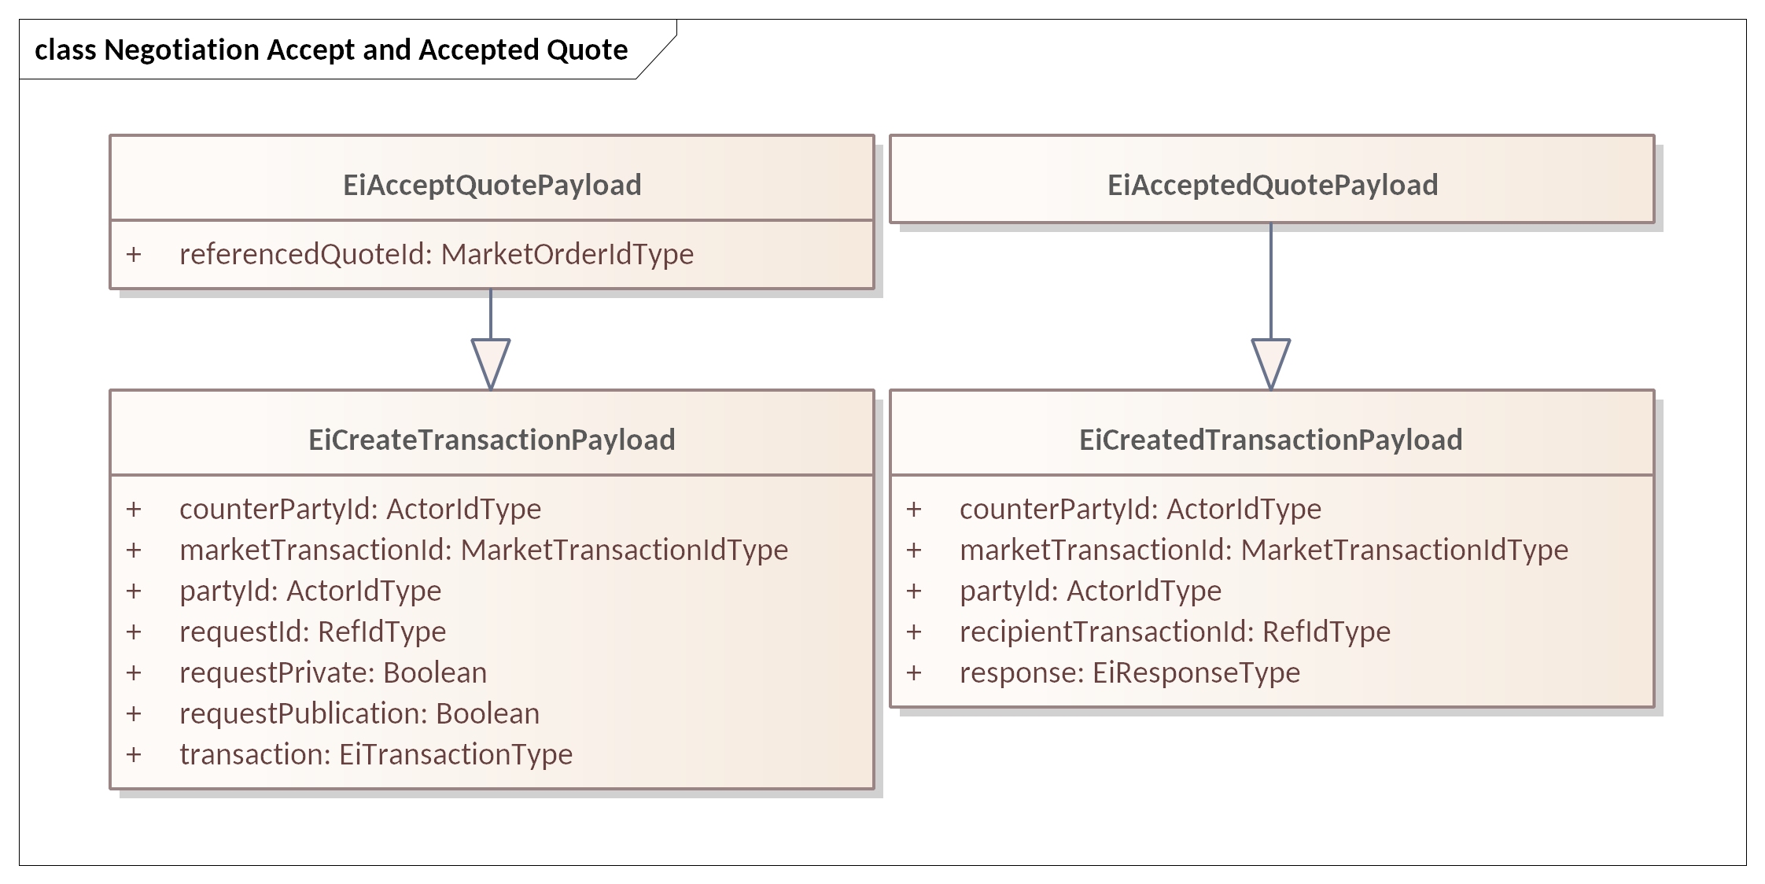
Task: Select the EiCreateTransactionPayload class header
Action: [492, 440]
